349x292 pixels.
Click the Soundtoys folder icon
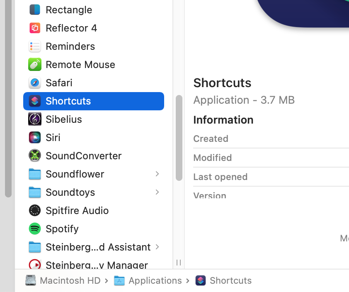(x=35, y=192)
